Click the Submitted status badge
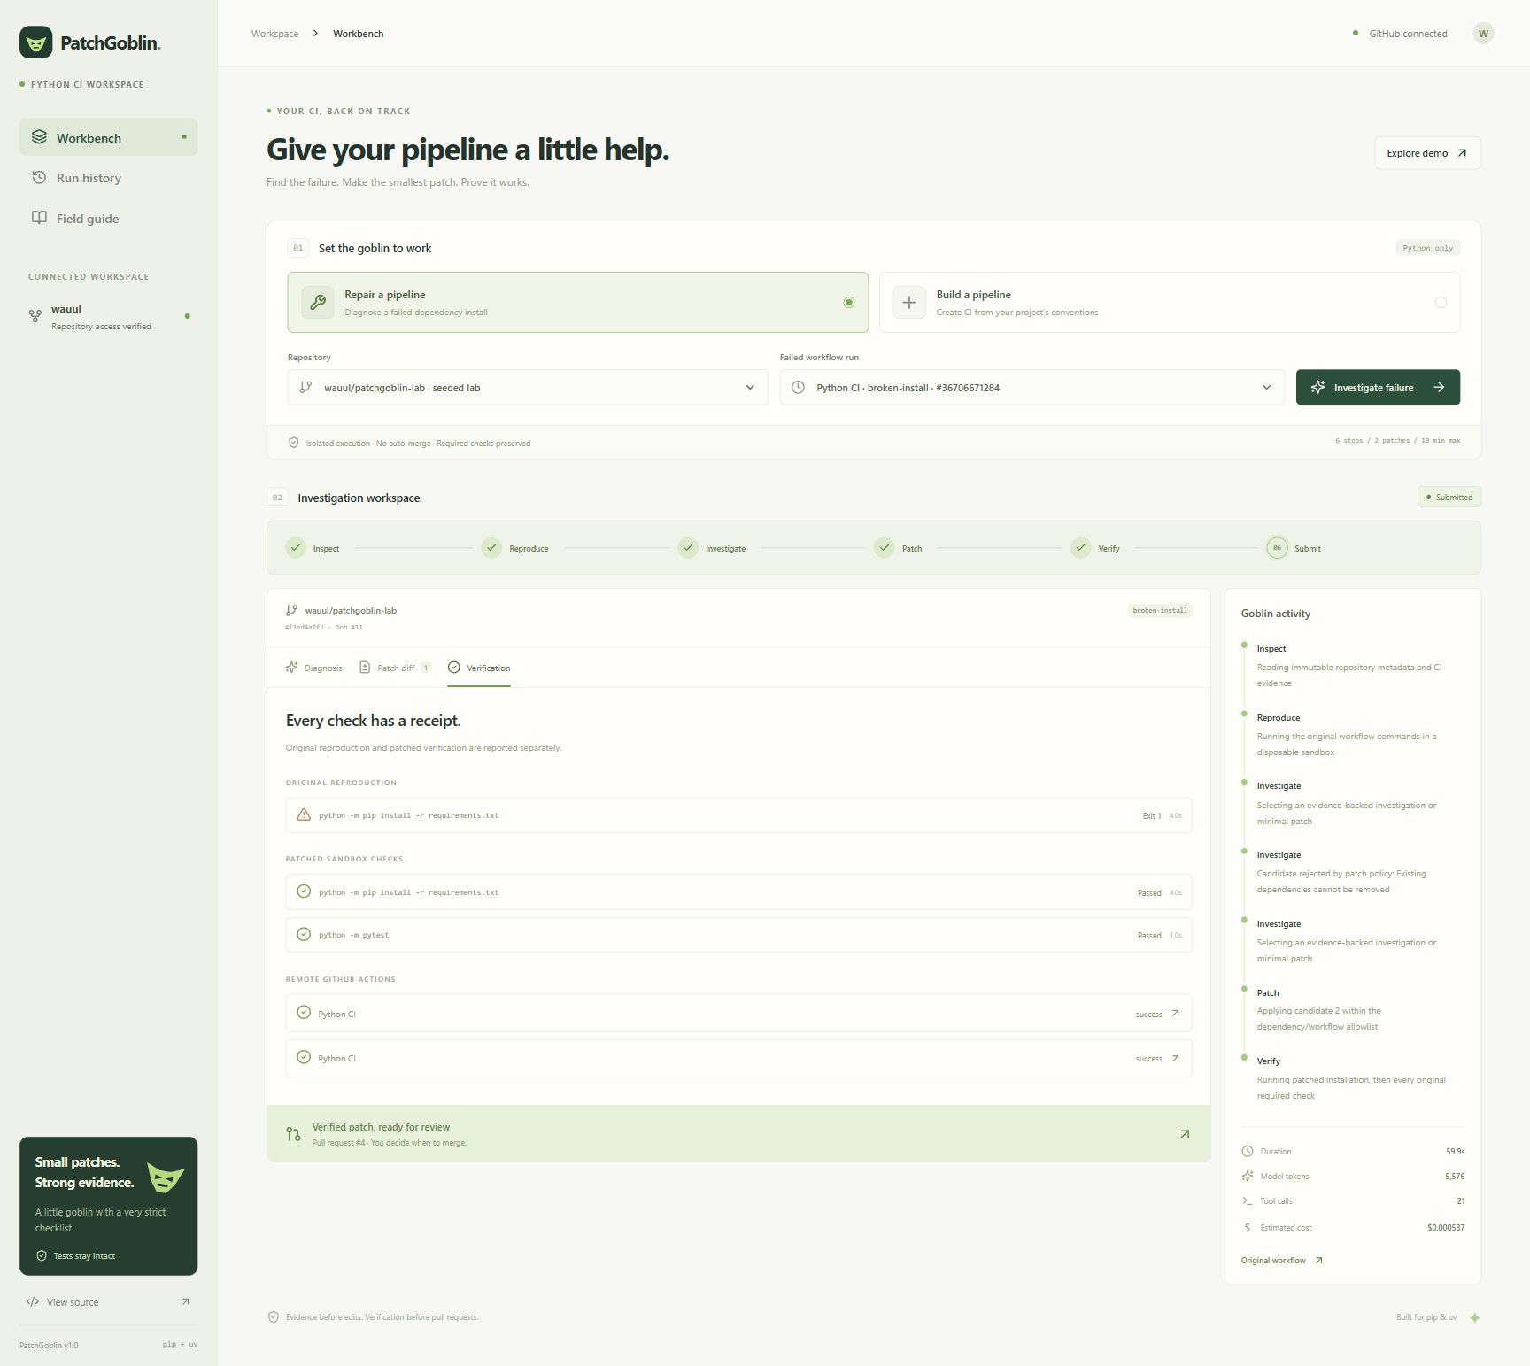 [x=1449, y=497]
